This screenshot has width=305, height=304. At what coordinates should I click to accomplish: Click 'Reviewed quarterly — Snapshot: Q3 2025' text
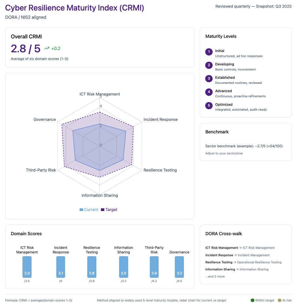pos(254,6)
